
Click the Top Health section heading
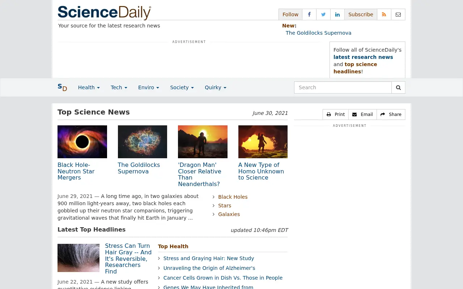[x=173, y=246]
